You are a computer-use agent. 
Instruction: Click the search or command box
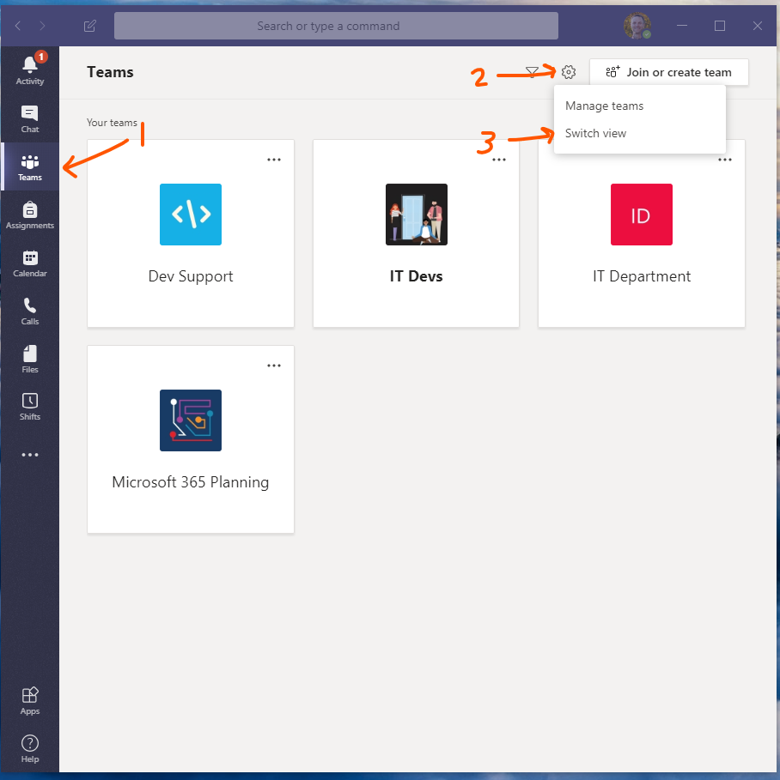click(336, 26)
